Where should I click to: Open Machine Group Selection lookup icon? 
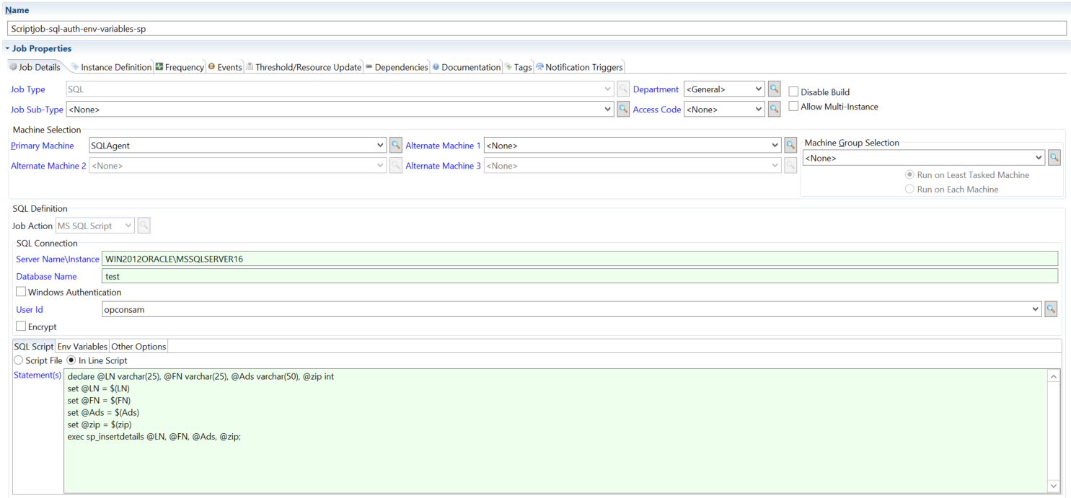(x=1054, y=157)
